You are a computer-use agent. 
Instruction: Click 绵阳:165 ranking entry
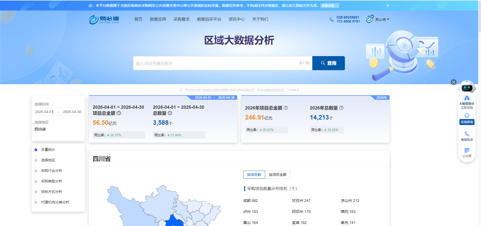pos(348,212)
